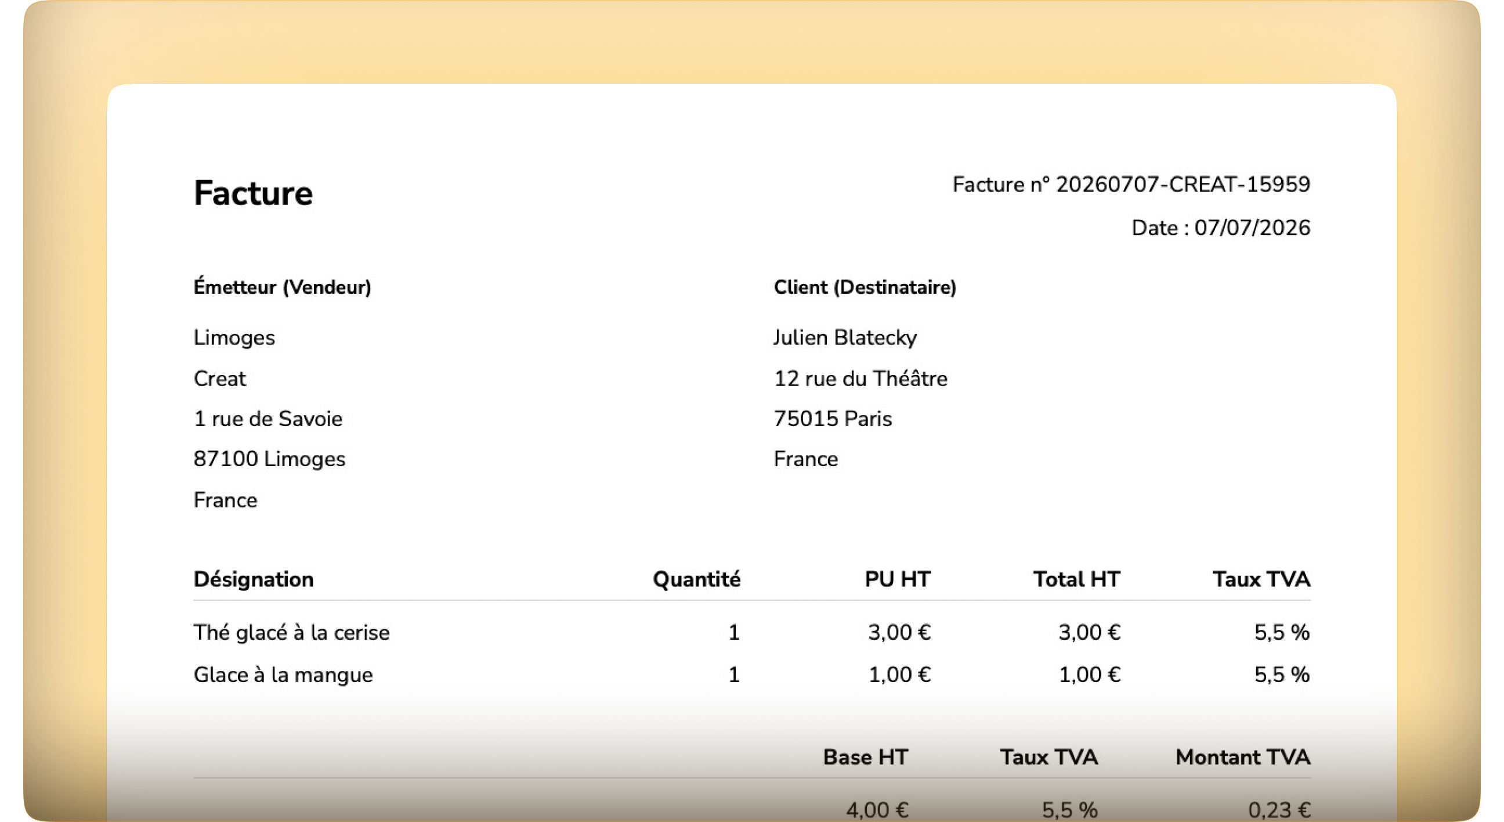Viewport: 1504px width, 822px height.
Task: Select Glace à la mangue row
Action: click(752, 675)
